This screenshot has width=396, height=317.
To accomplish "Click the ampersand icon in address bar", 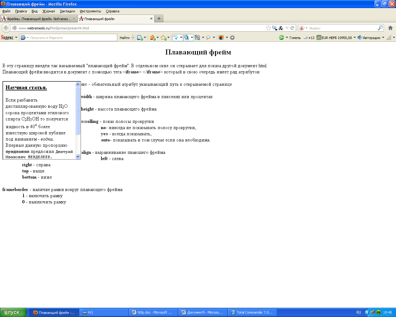I will pyautogui.click(x=281, y=28).
